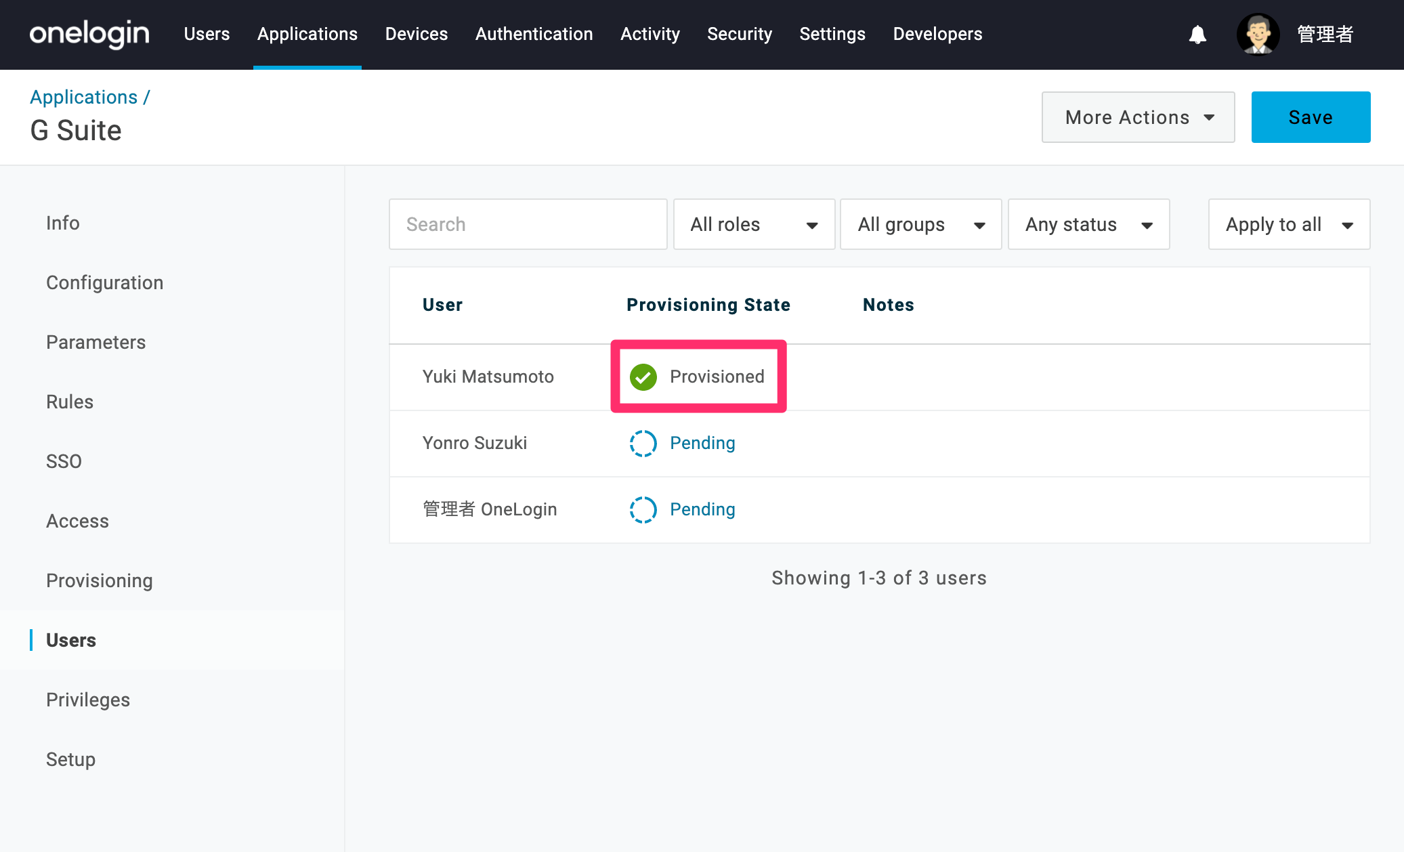Open the Settings navigation menu
This screenshot has width=1404, height=852.
click(832, 34)
